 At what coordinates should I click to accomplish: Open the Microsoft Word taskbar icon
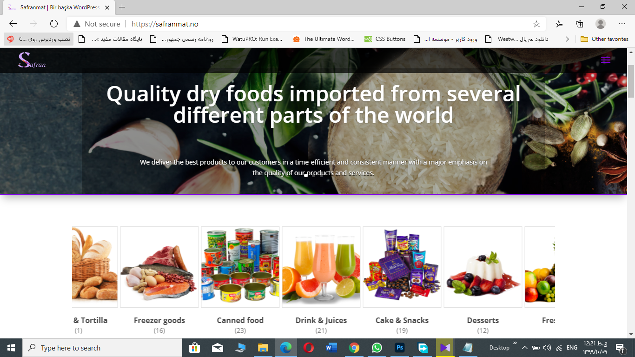click(331, 348)
